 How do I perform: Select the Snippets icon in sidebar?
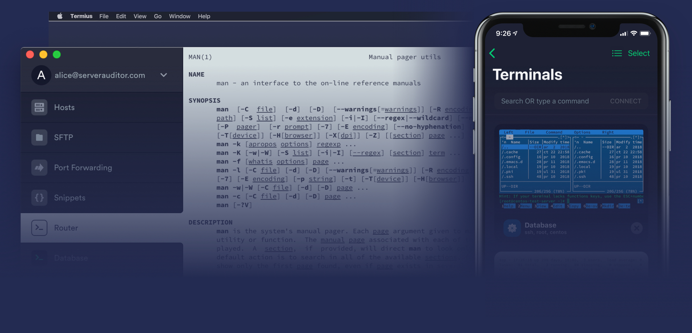pos(39,198)
